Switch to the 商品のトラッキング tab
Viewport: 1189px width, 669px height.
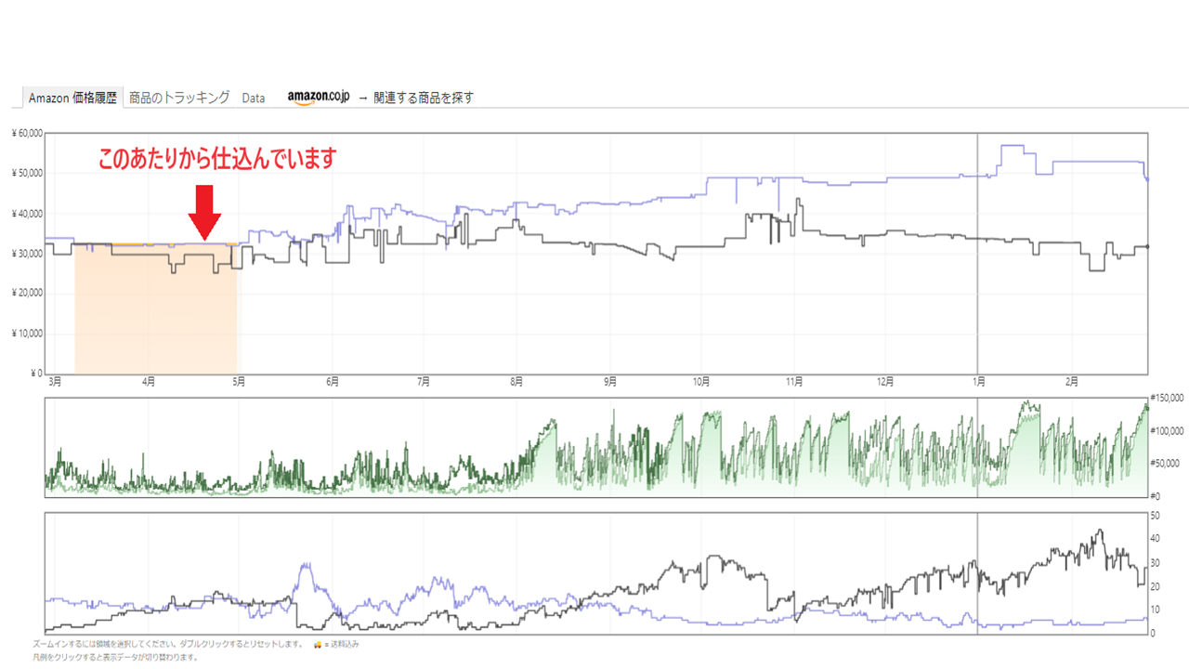(179, 98)
